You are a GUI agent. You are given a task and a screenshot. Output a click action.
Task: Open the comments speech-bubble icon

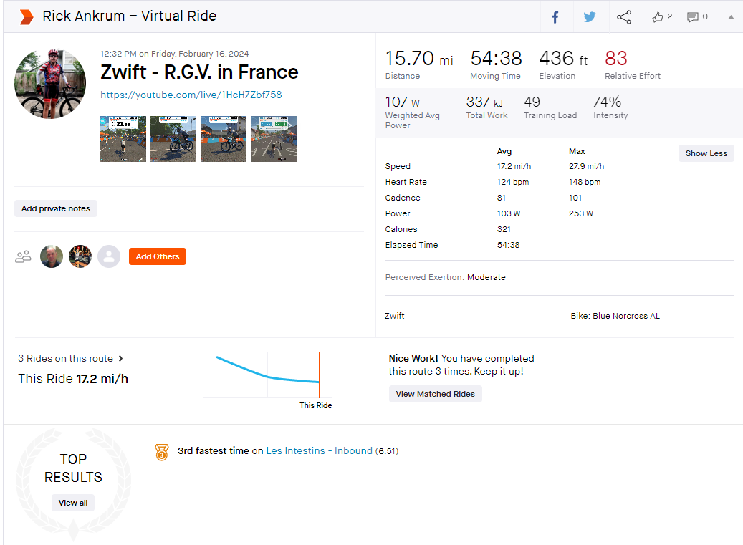(x=692, y=17)
